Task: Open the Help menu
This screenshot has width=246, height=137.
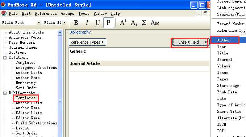Action: point(115,14)
